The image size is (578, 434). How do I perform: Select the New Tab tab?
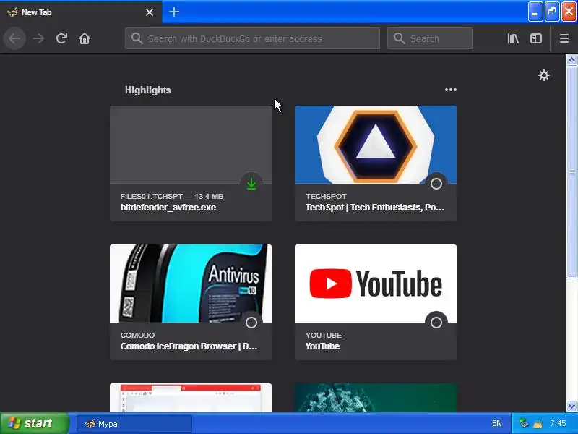(81, 12)
